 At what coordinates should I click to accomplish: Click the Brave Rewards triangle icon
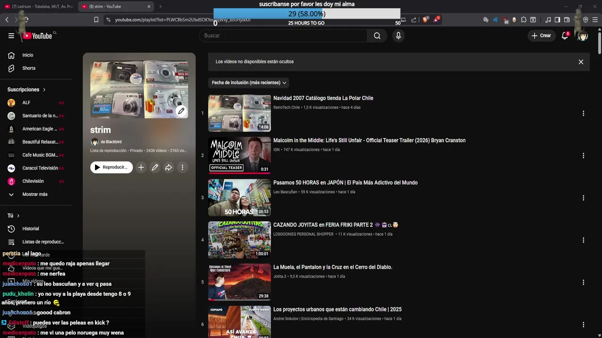(436, 20)
